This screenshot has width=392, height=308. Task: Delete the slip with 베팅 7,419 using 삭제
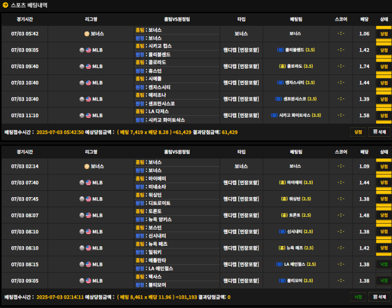(379, 132)
